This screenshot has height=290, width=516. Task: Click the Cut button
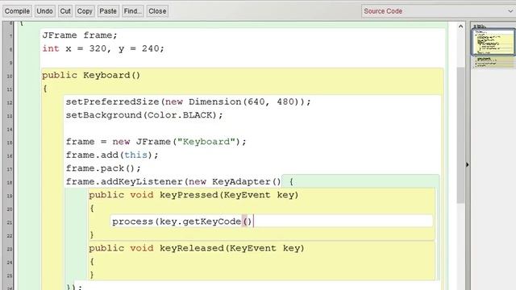pos(65,11)
